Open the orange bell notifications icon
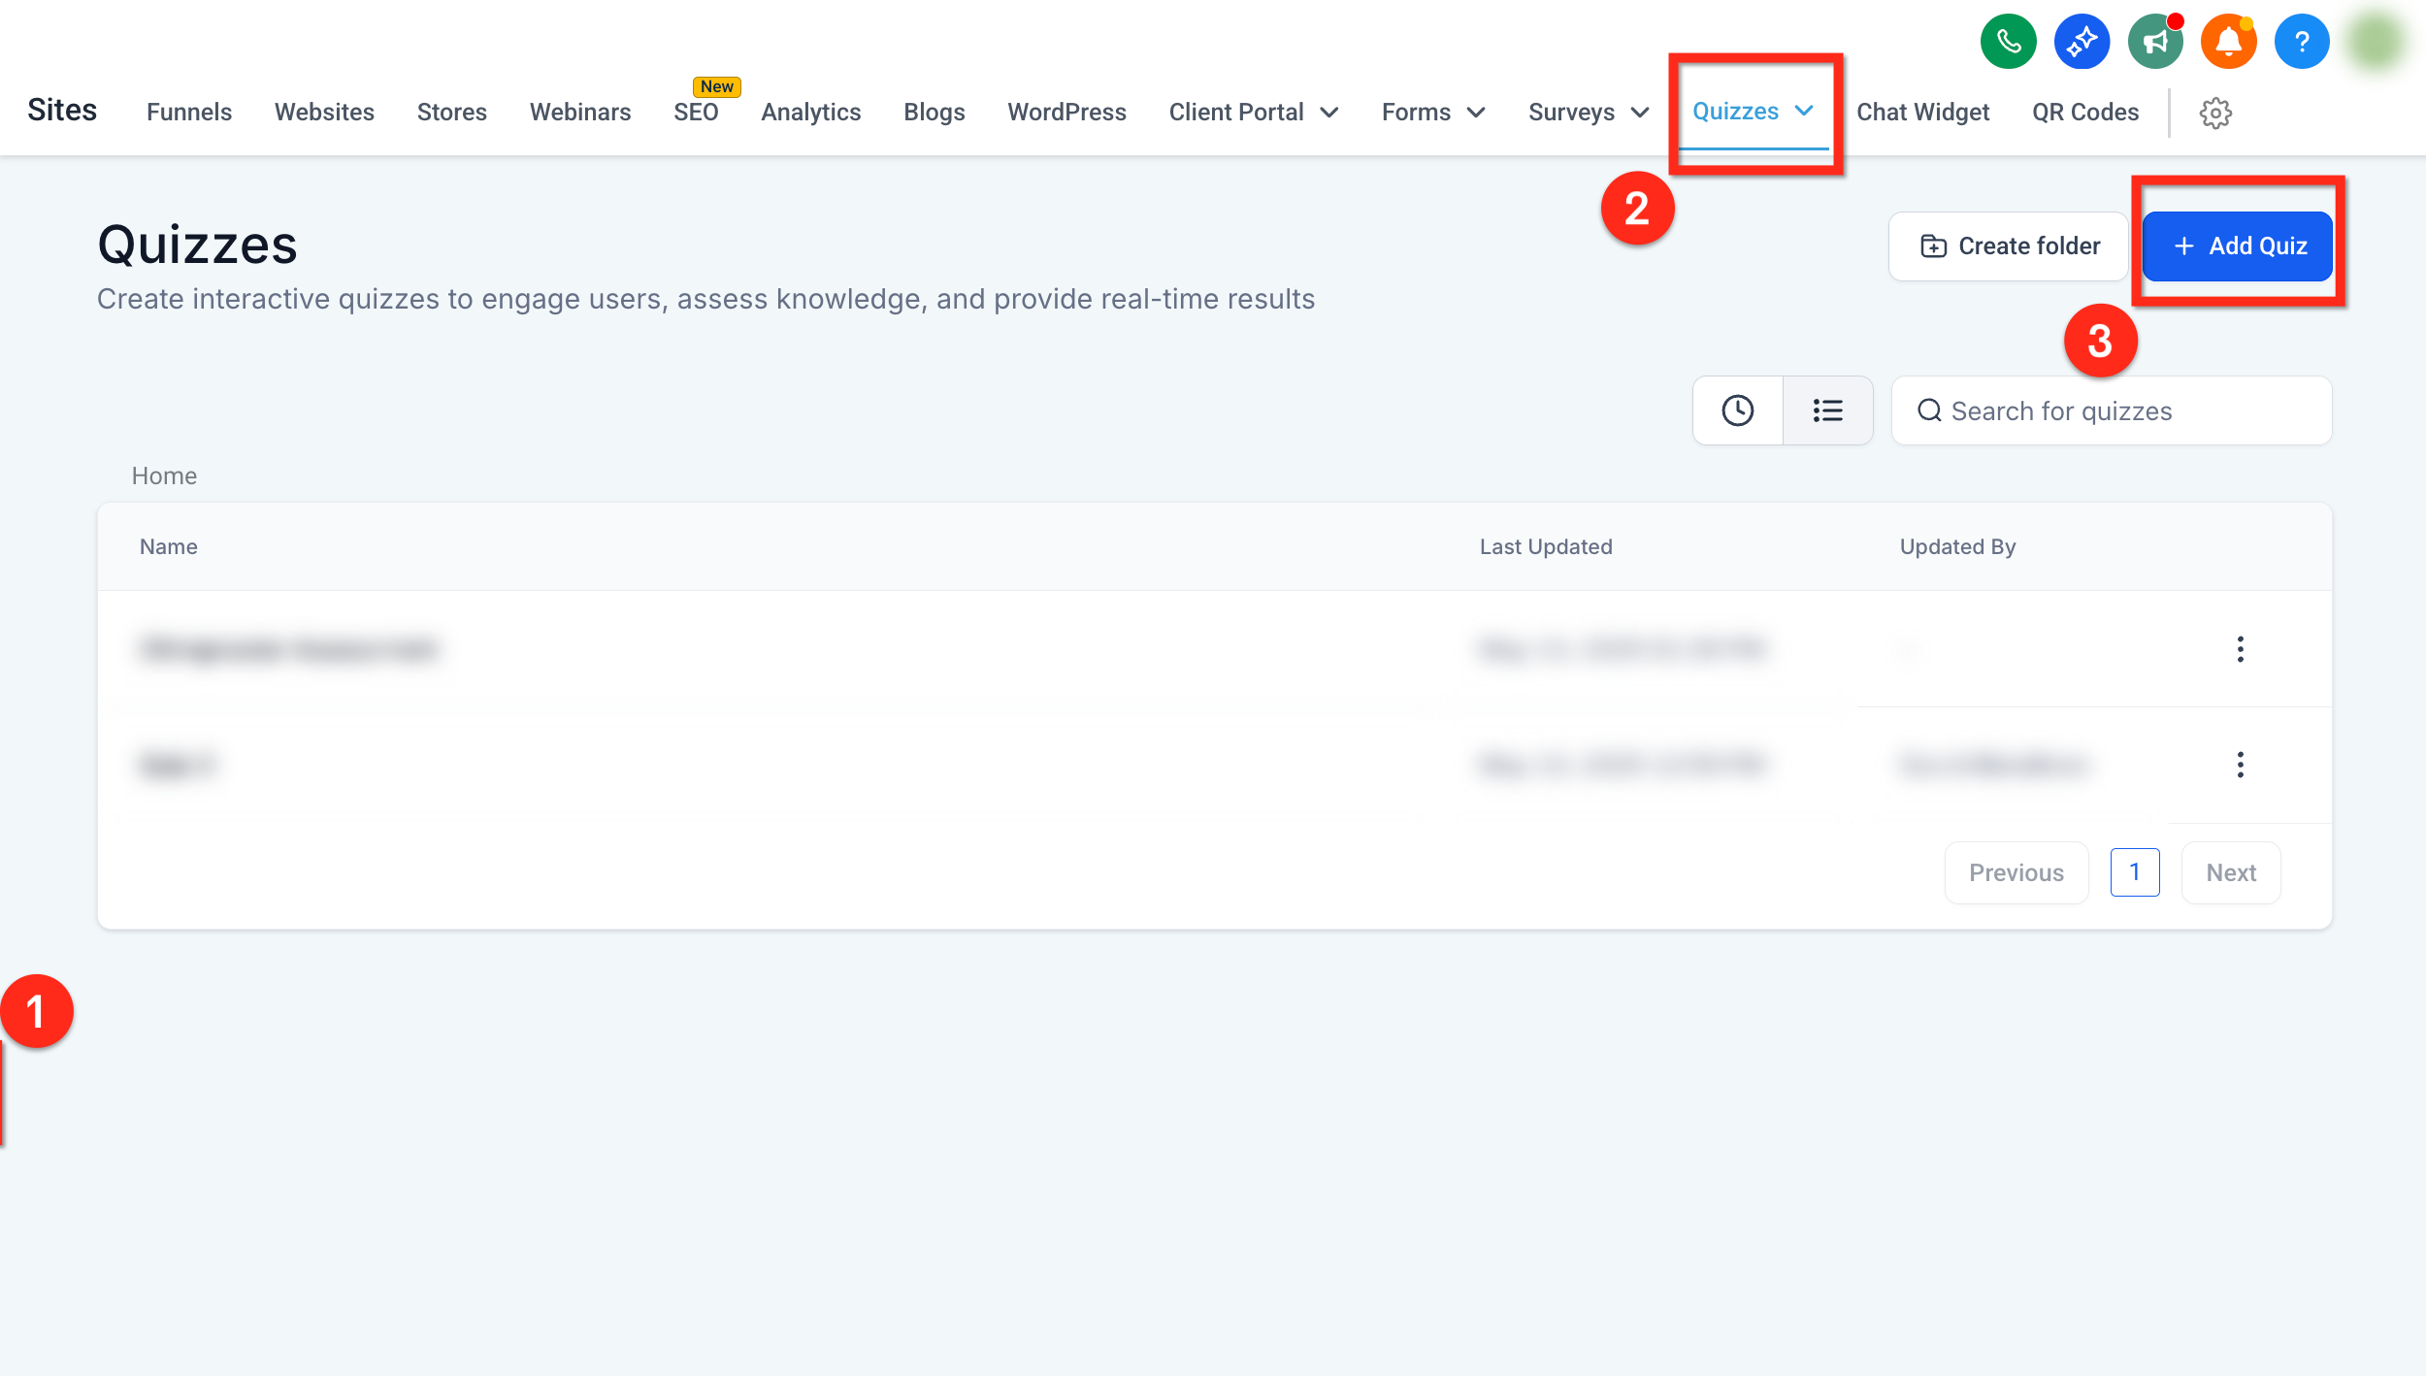The width and height of the screenshot is (2426, 1376). click(2229, 42)
